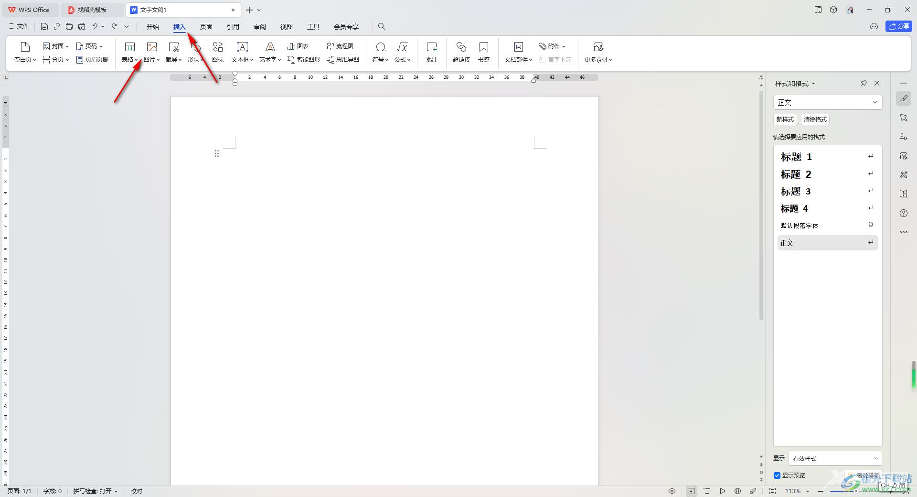Click the 新样式 button
The width and height of the screenshot is (917, 497).
click(x=785, y=119)
